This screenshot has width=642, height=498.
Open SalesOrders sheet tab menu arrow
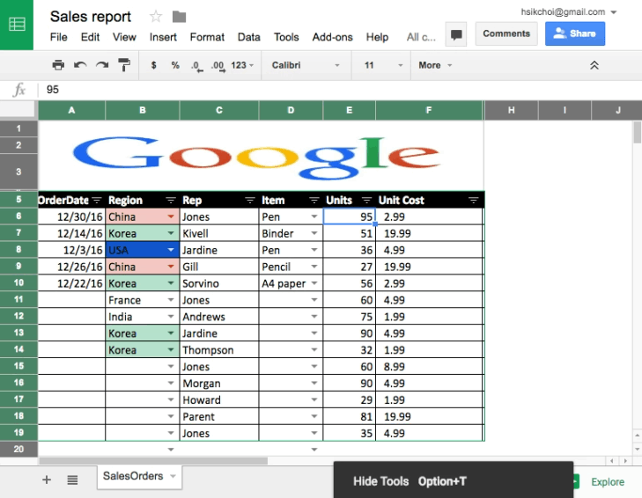click(173, 476)
